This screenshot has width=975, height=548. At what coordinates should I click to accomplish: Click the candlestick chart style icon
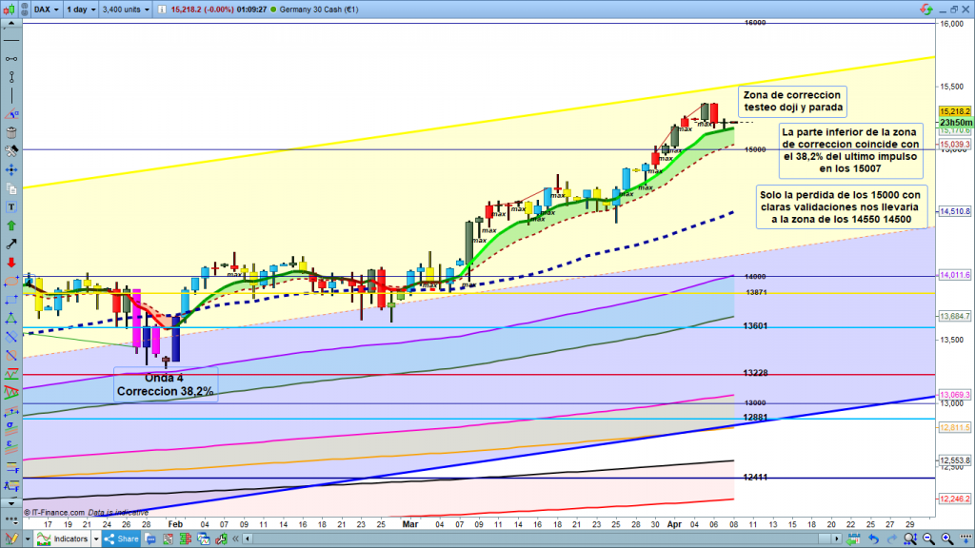pyautogui.click(x=12, y=10)
